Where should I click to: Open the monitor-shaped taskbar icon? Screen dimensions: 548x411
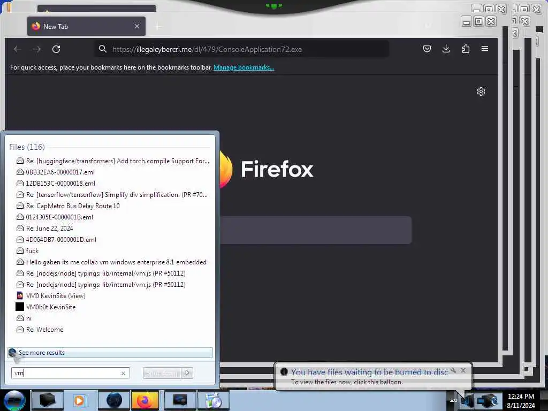(x=180, y=400)
